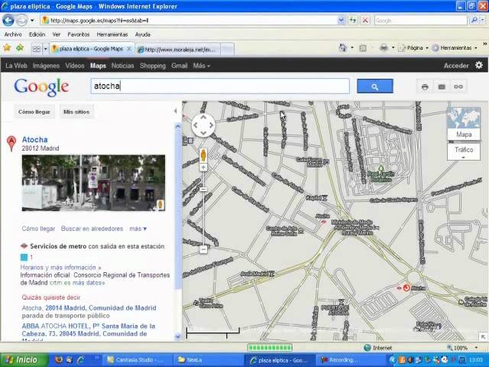Click the browser Forward arrow button
Screen dimensions: 489x367
(x=21, y=21)
